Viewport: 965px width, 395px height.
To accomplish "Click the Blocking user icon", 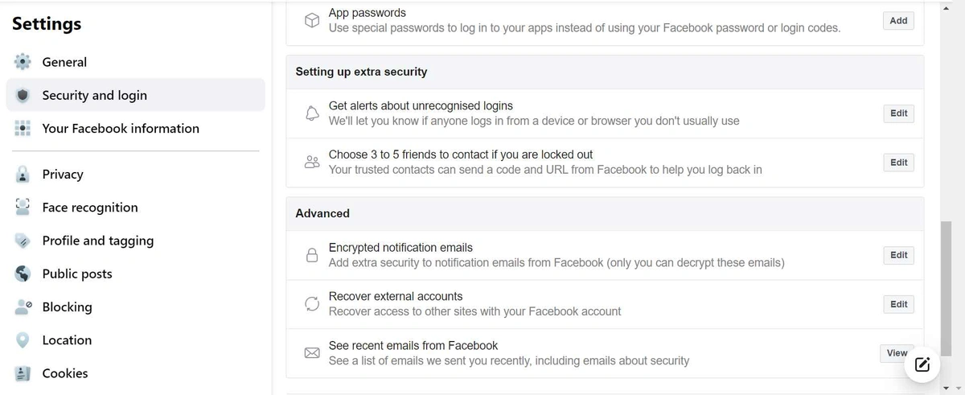I will [23, 307].
